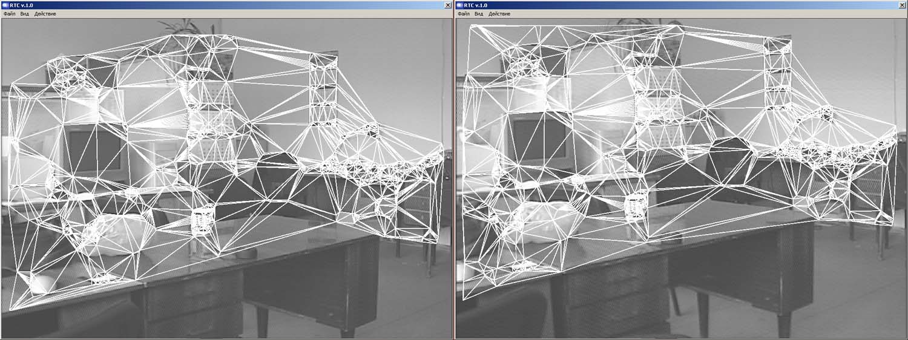Click the monitor screen in left image

click(x=94, y=150)
